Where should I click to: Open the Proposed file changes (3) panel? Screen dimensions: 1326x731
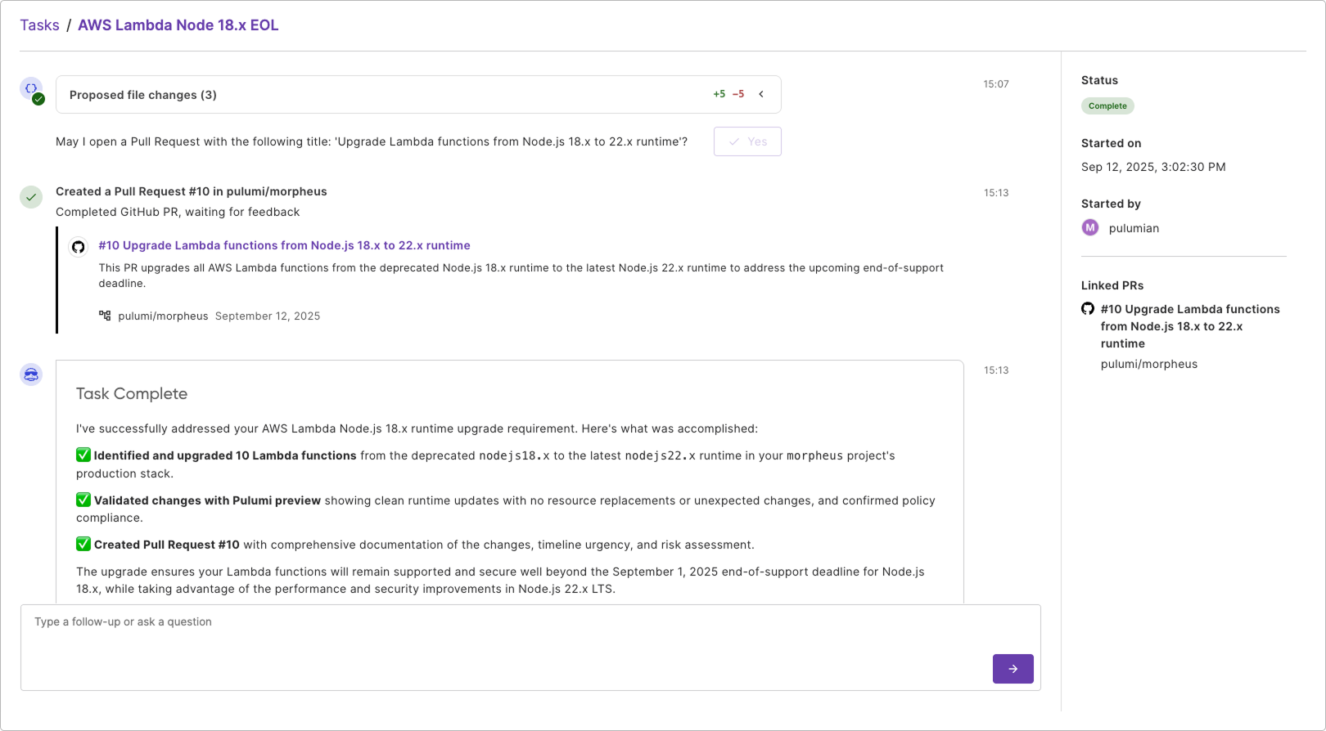[x=418, y=95]
